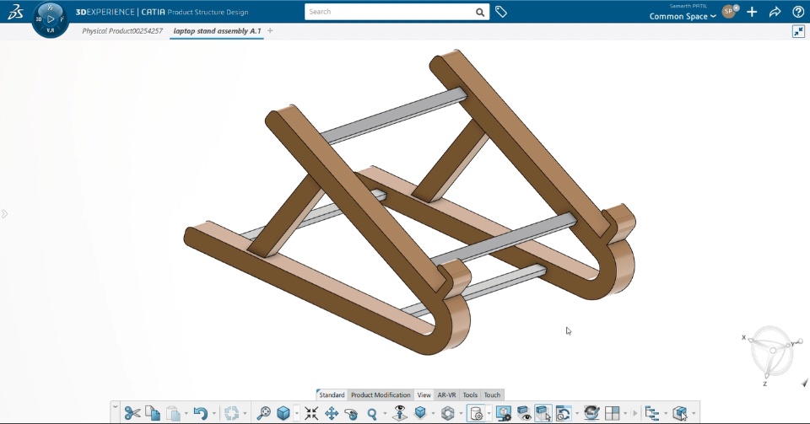Screen dimensions: 810x424
Task: Open dropdown arrow beside window layout icon
Action: point(625,413)
